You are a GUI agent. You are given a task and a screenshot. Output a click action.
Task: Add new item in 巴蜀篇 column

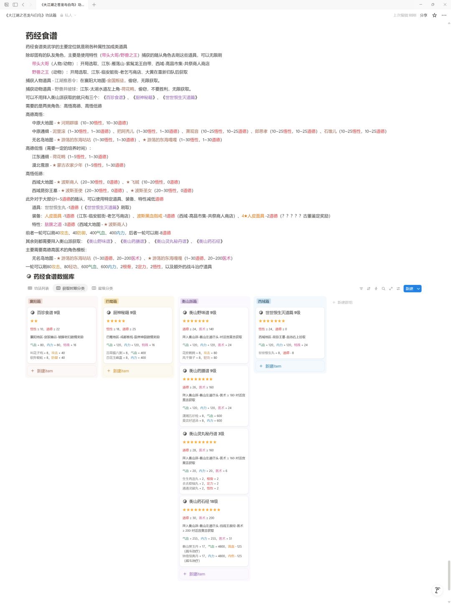coord(138,371)
